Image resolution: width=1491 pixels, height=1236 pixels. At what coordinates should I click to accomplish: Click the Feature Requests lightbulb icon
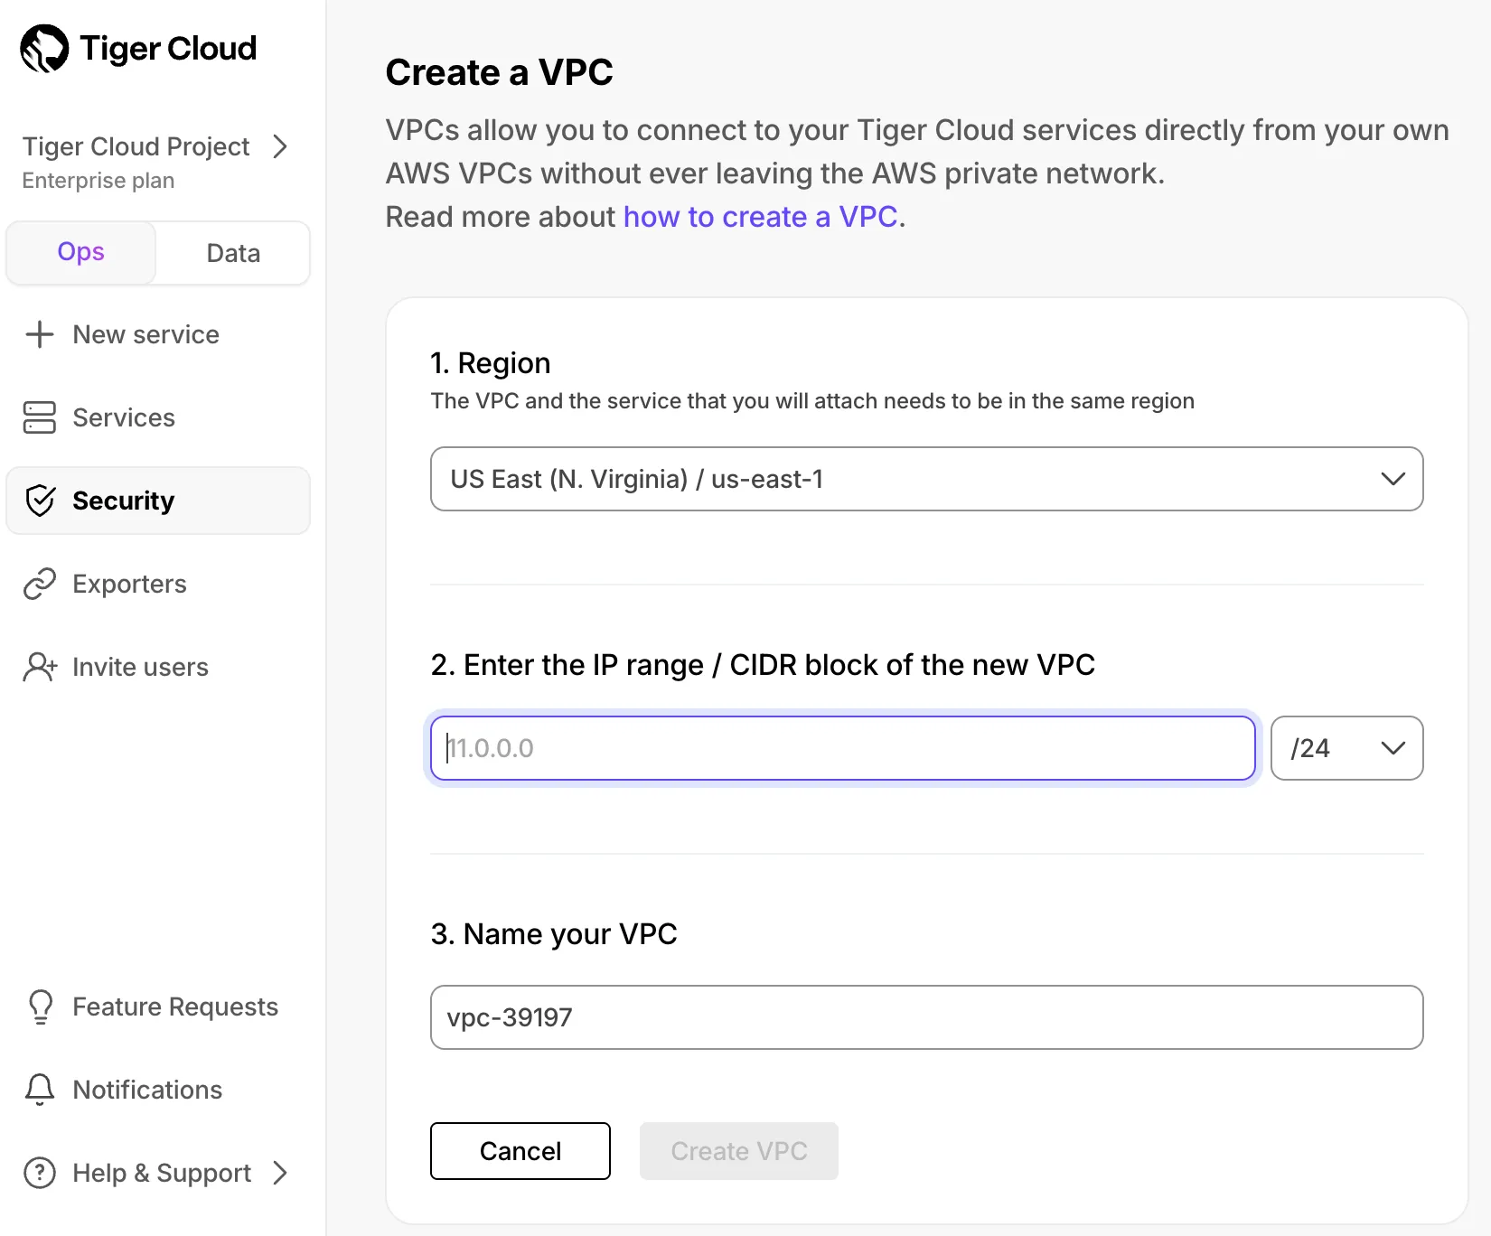(x=41, y=1007)
